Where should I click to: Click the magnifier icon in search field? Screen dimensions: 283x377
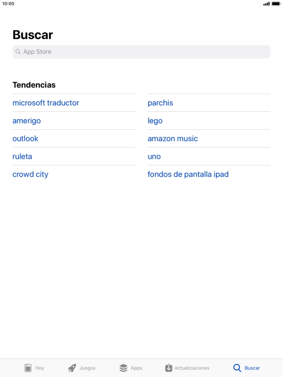(18, 52)
